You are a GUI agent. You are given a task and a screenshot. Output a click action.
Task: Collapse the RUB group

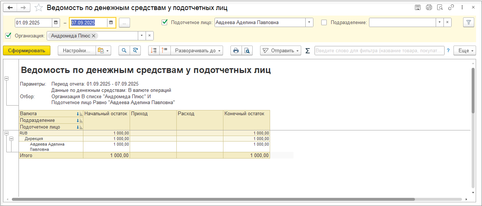(6, 133)
